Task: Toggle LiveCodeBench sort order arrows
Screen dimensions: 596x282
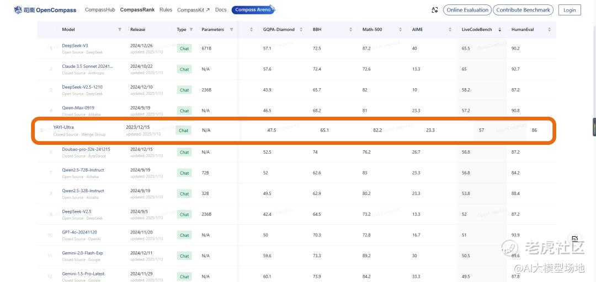Action: tap(499, 29)
